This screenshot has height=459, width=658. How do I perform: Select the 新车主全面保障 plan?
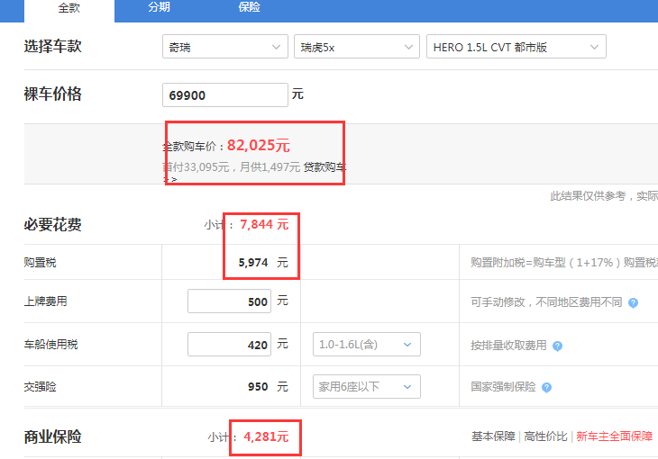tap(615, 436)
